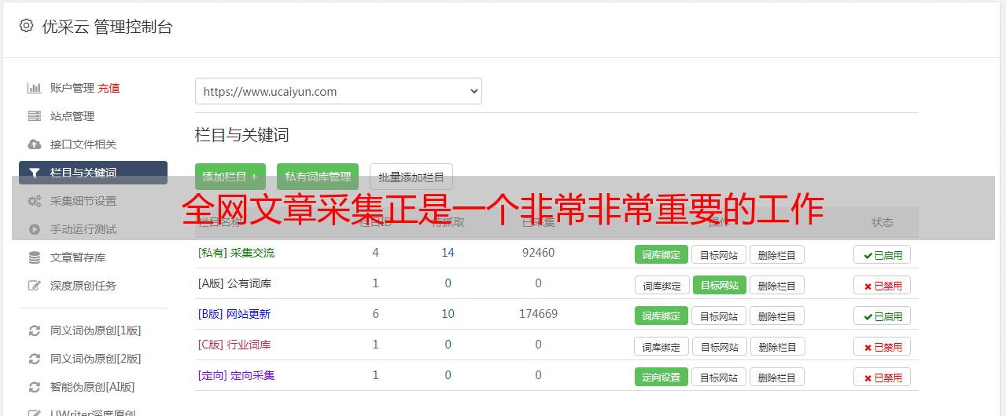The height and width of the screenshot is (416, 1006).
Task: Click the database icon for 文章暂存库
Action: coord(34,257)
